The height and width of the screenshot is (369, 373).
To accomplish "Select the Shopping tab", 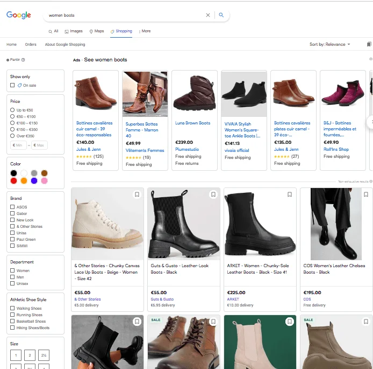I will [x=121, y=31].
